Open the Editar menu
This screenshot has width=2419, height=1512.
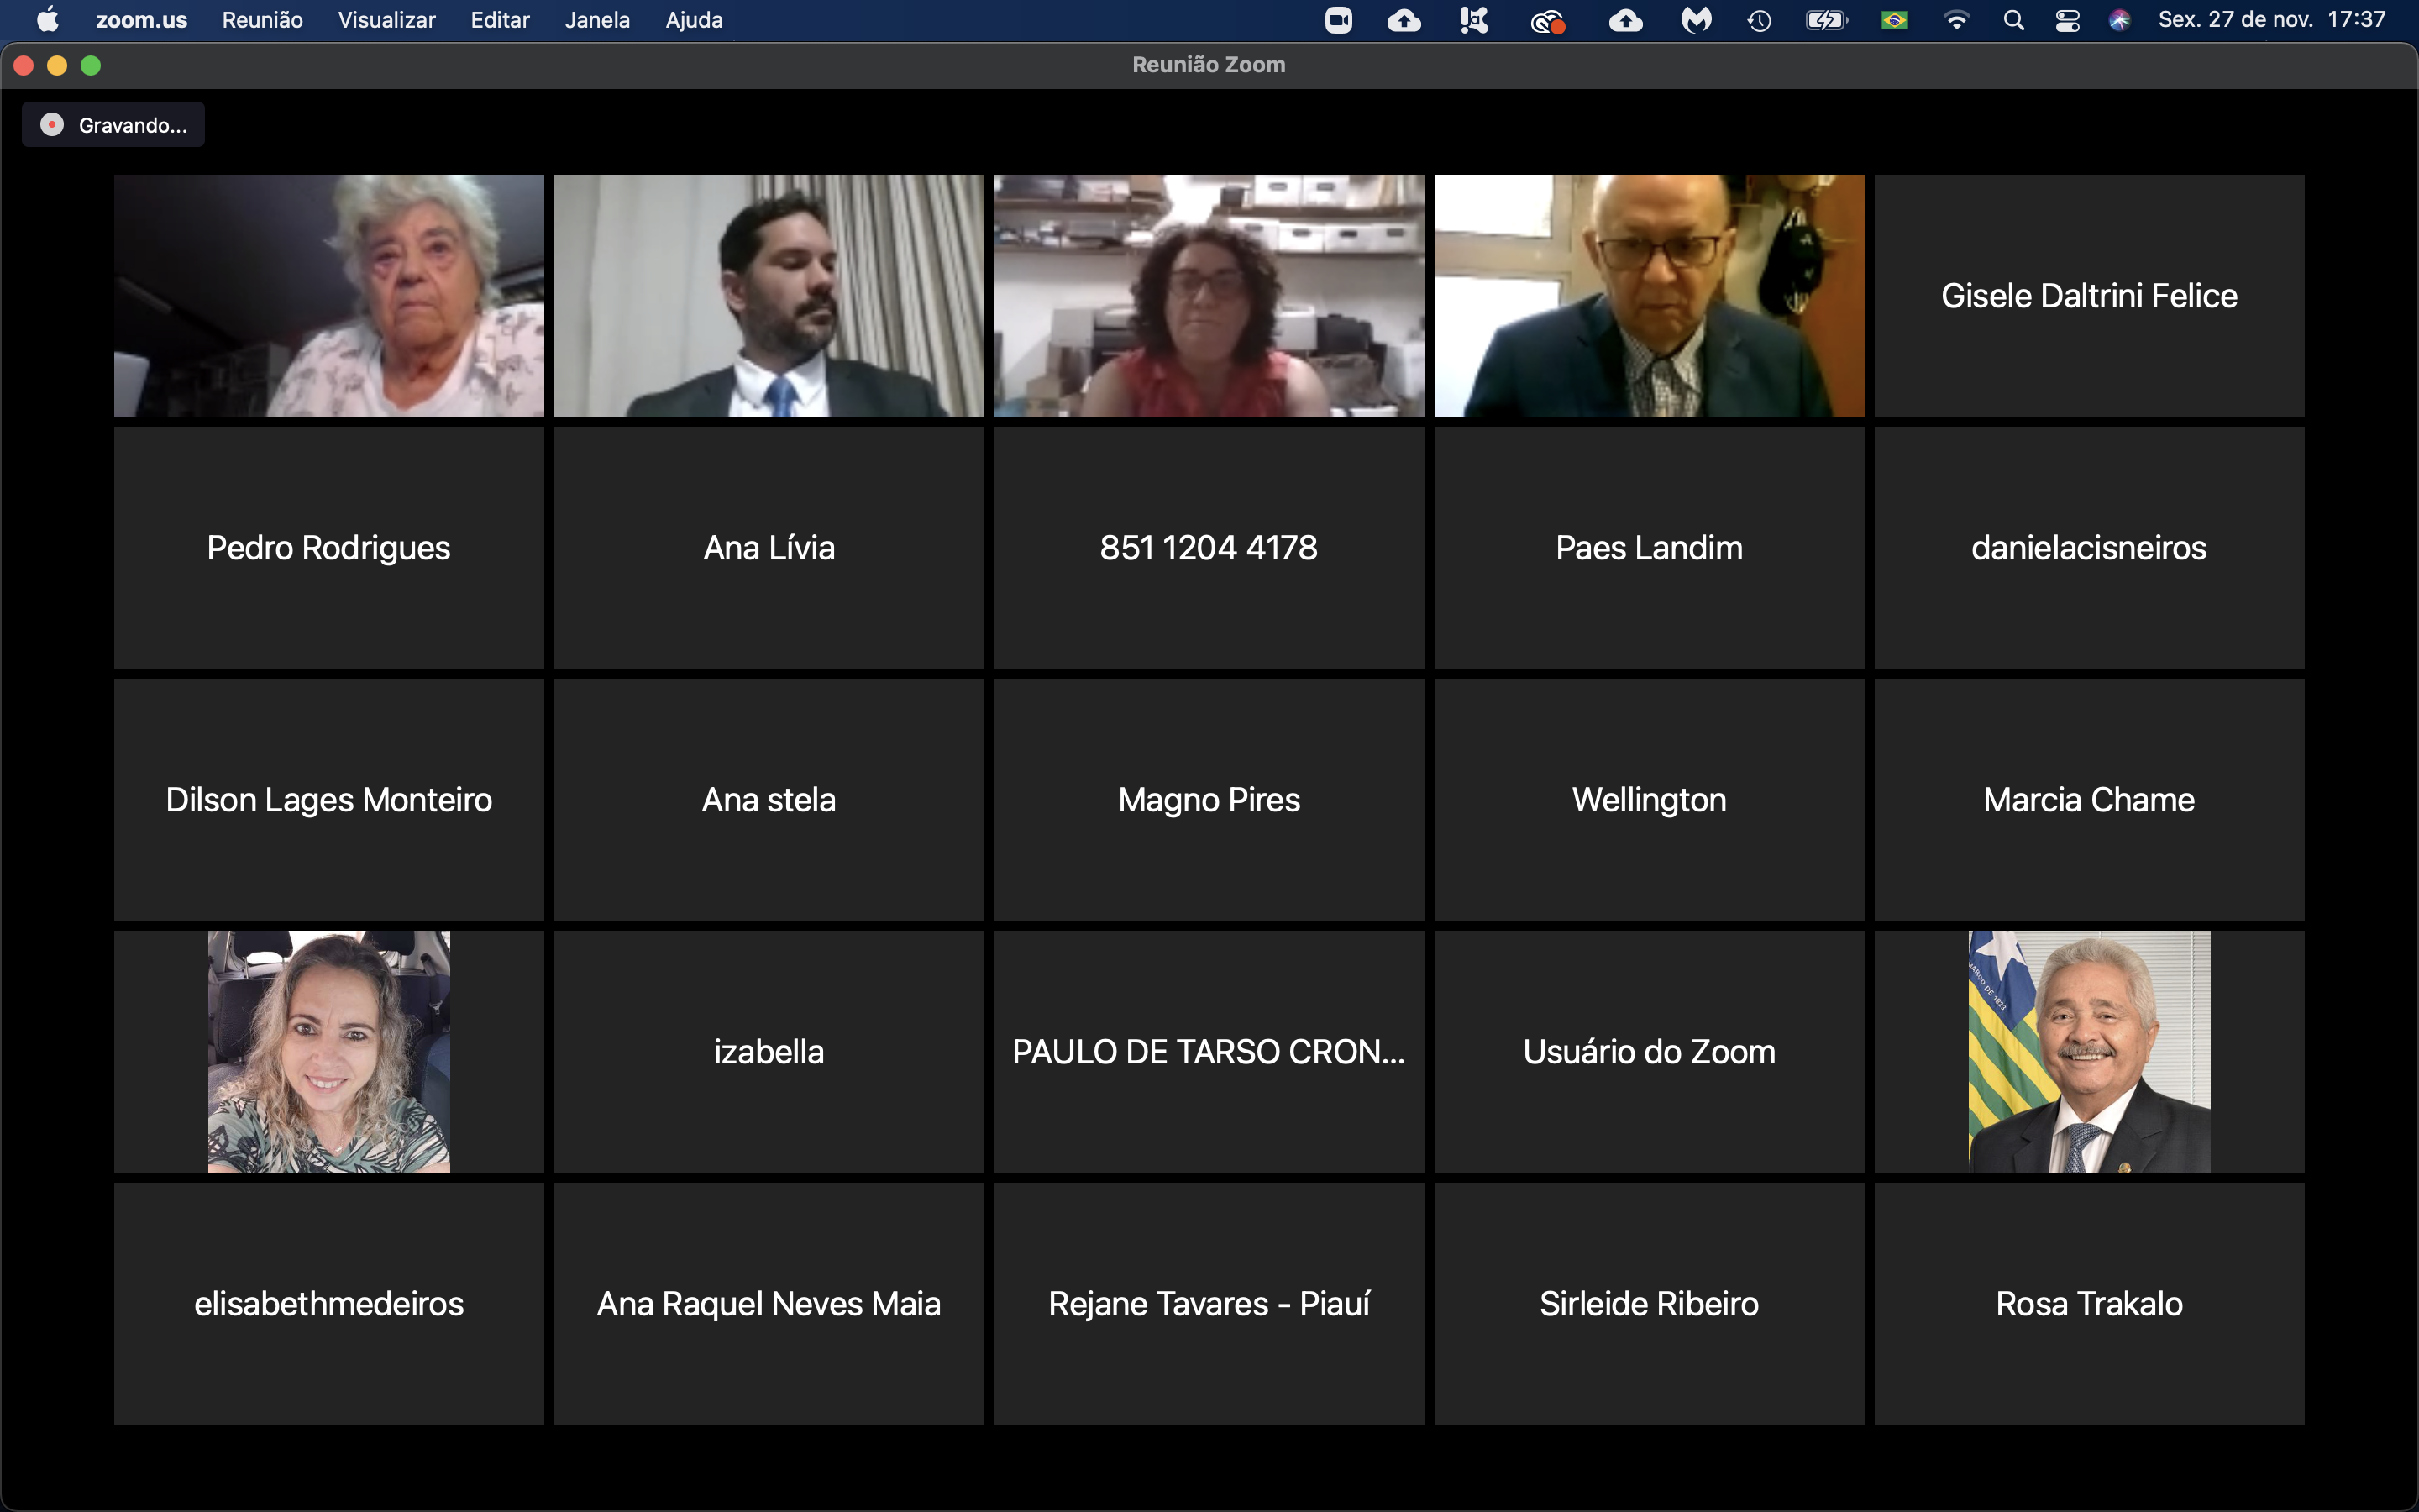coord(500,20)
